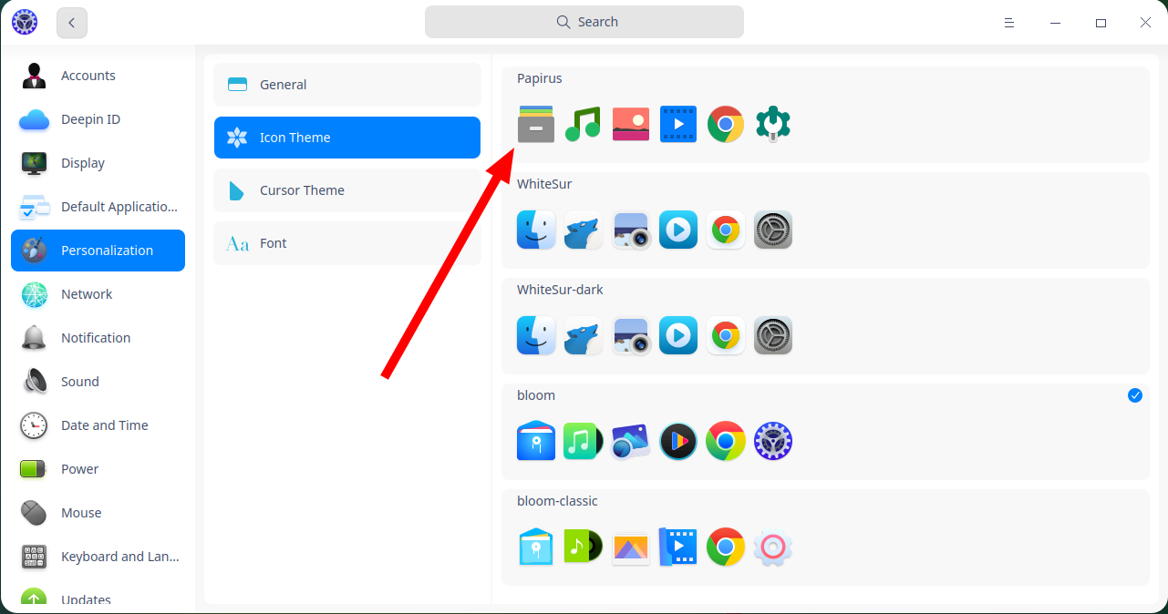Screen dimensions: 1168x614
Task: Click bloom blue file manager icon
Action: tap(536, 441)
